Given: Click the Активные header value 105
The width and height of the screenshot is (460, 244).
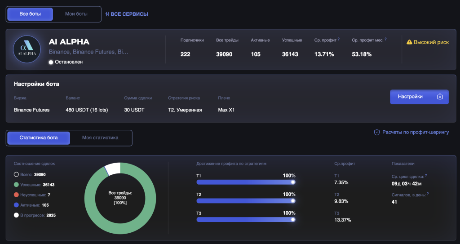Looking at the screenshot, I should tap(256, 54).
